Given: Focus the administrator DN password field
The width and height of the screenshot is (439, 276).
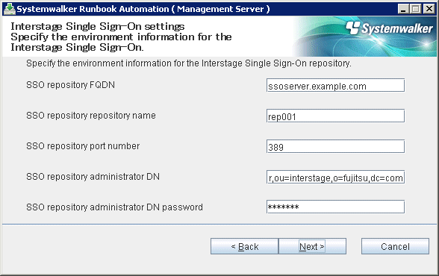Looking at the screenshot, I should click(335, 207).
